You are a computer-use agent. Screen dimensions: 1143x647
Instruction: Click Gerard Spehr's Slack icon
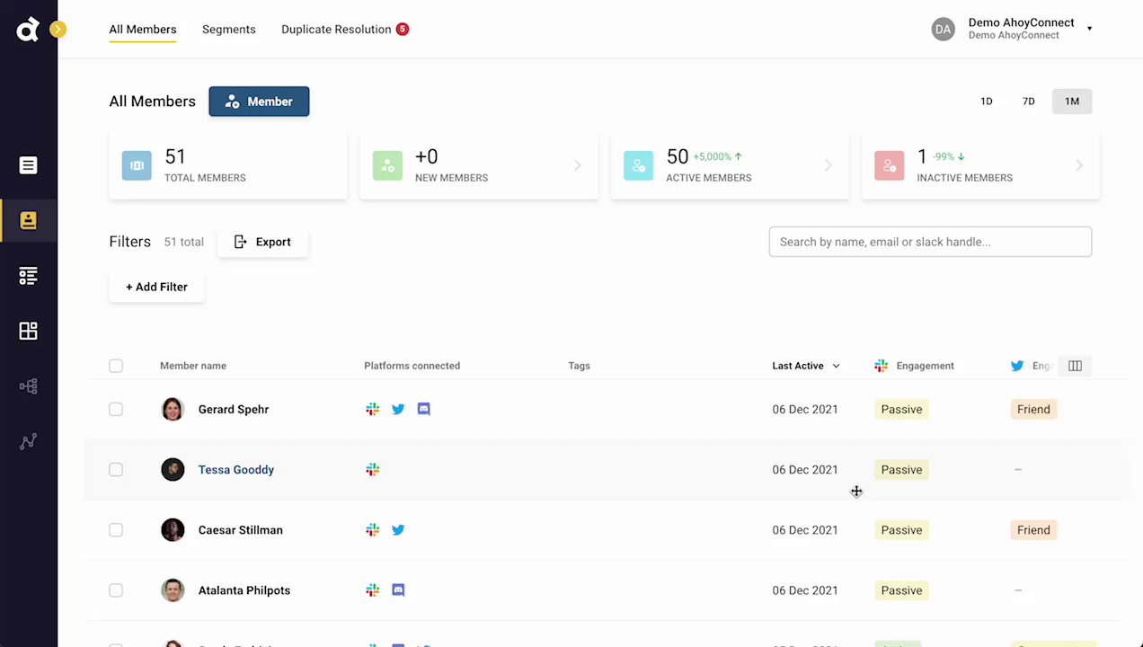click(372, 409)
